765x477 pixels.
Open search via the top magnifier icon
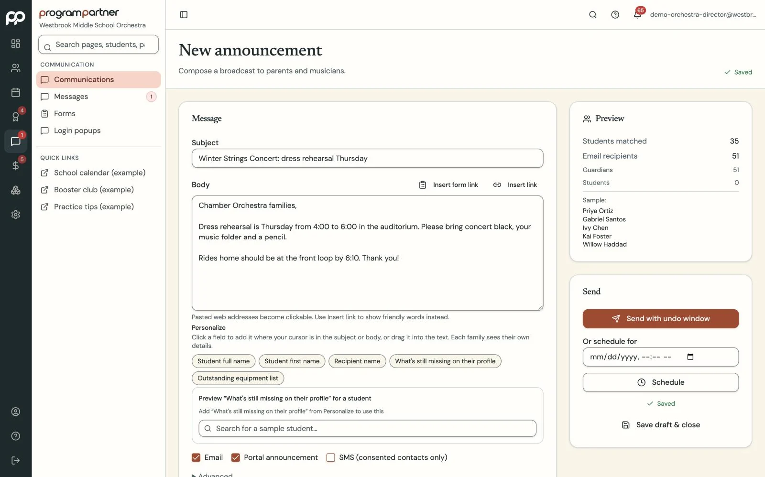tap(593, 15)
